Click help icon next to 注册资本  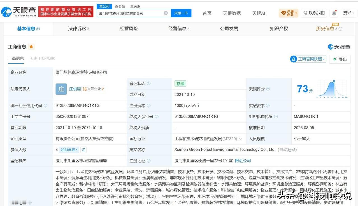click(x=149, y=106)
